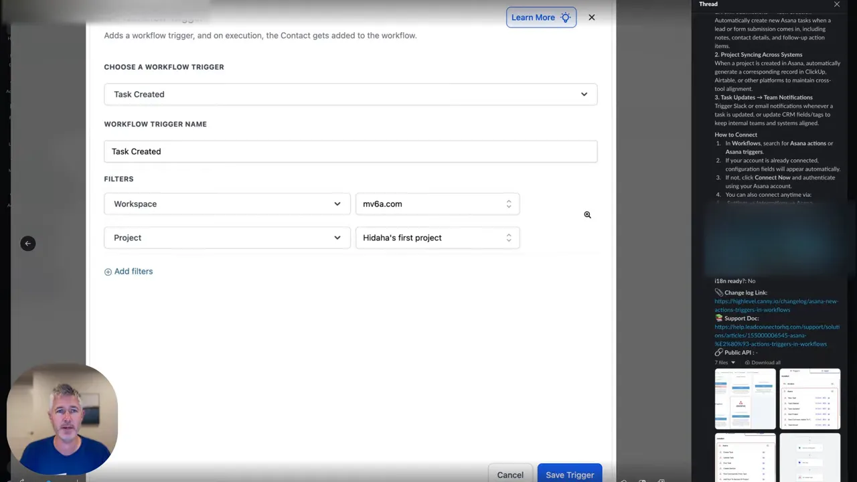857x482 pixels.
Task: Click the books icon beside Support Doc
Action: click(719, 319)
